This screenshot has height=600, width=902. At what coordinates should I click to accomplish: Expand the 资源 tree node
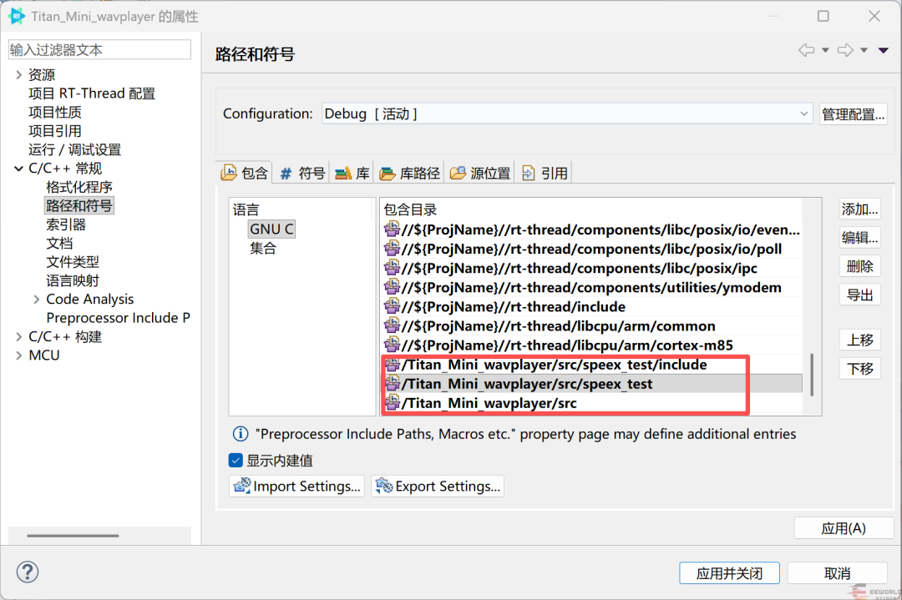point(19,75)
